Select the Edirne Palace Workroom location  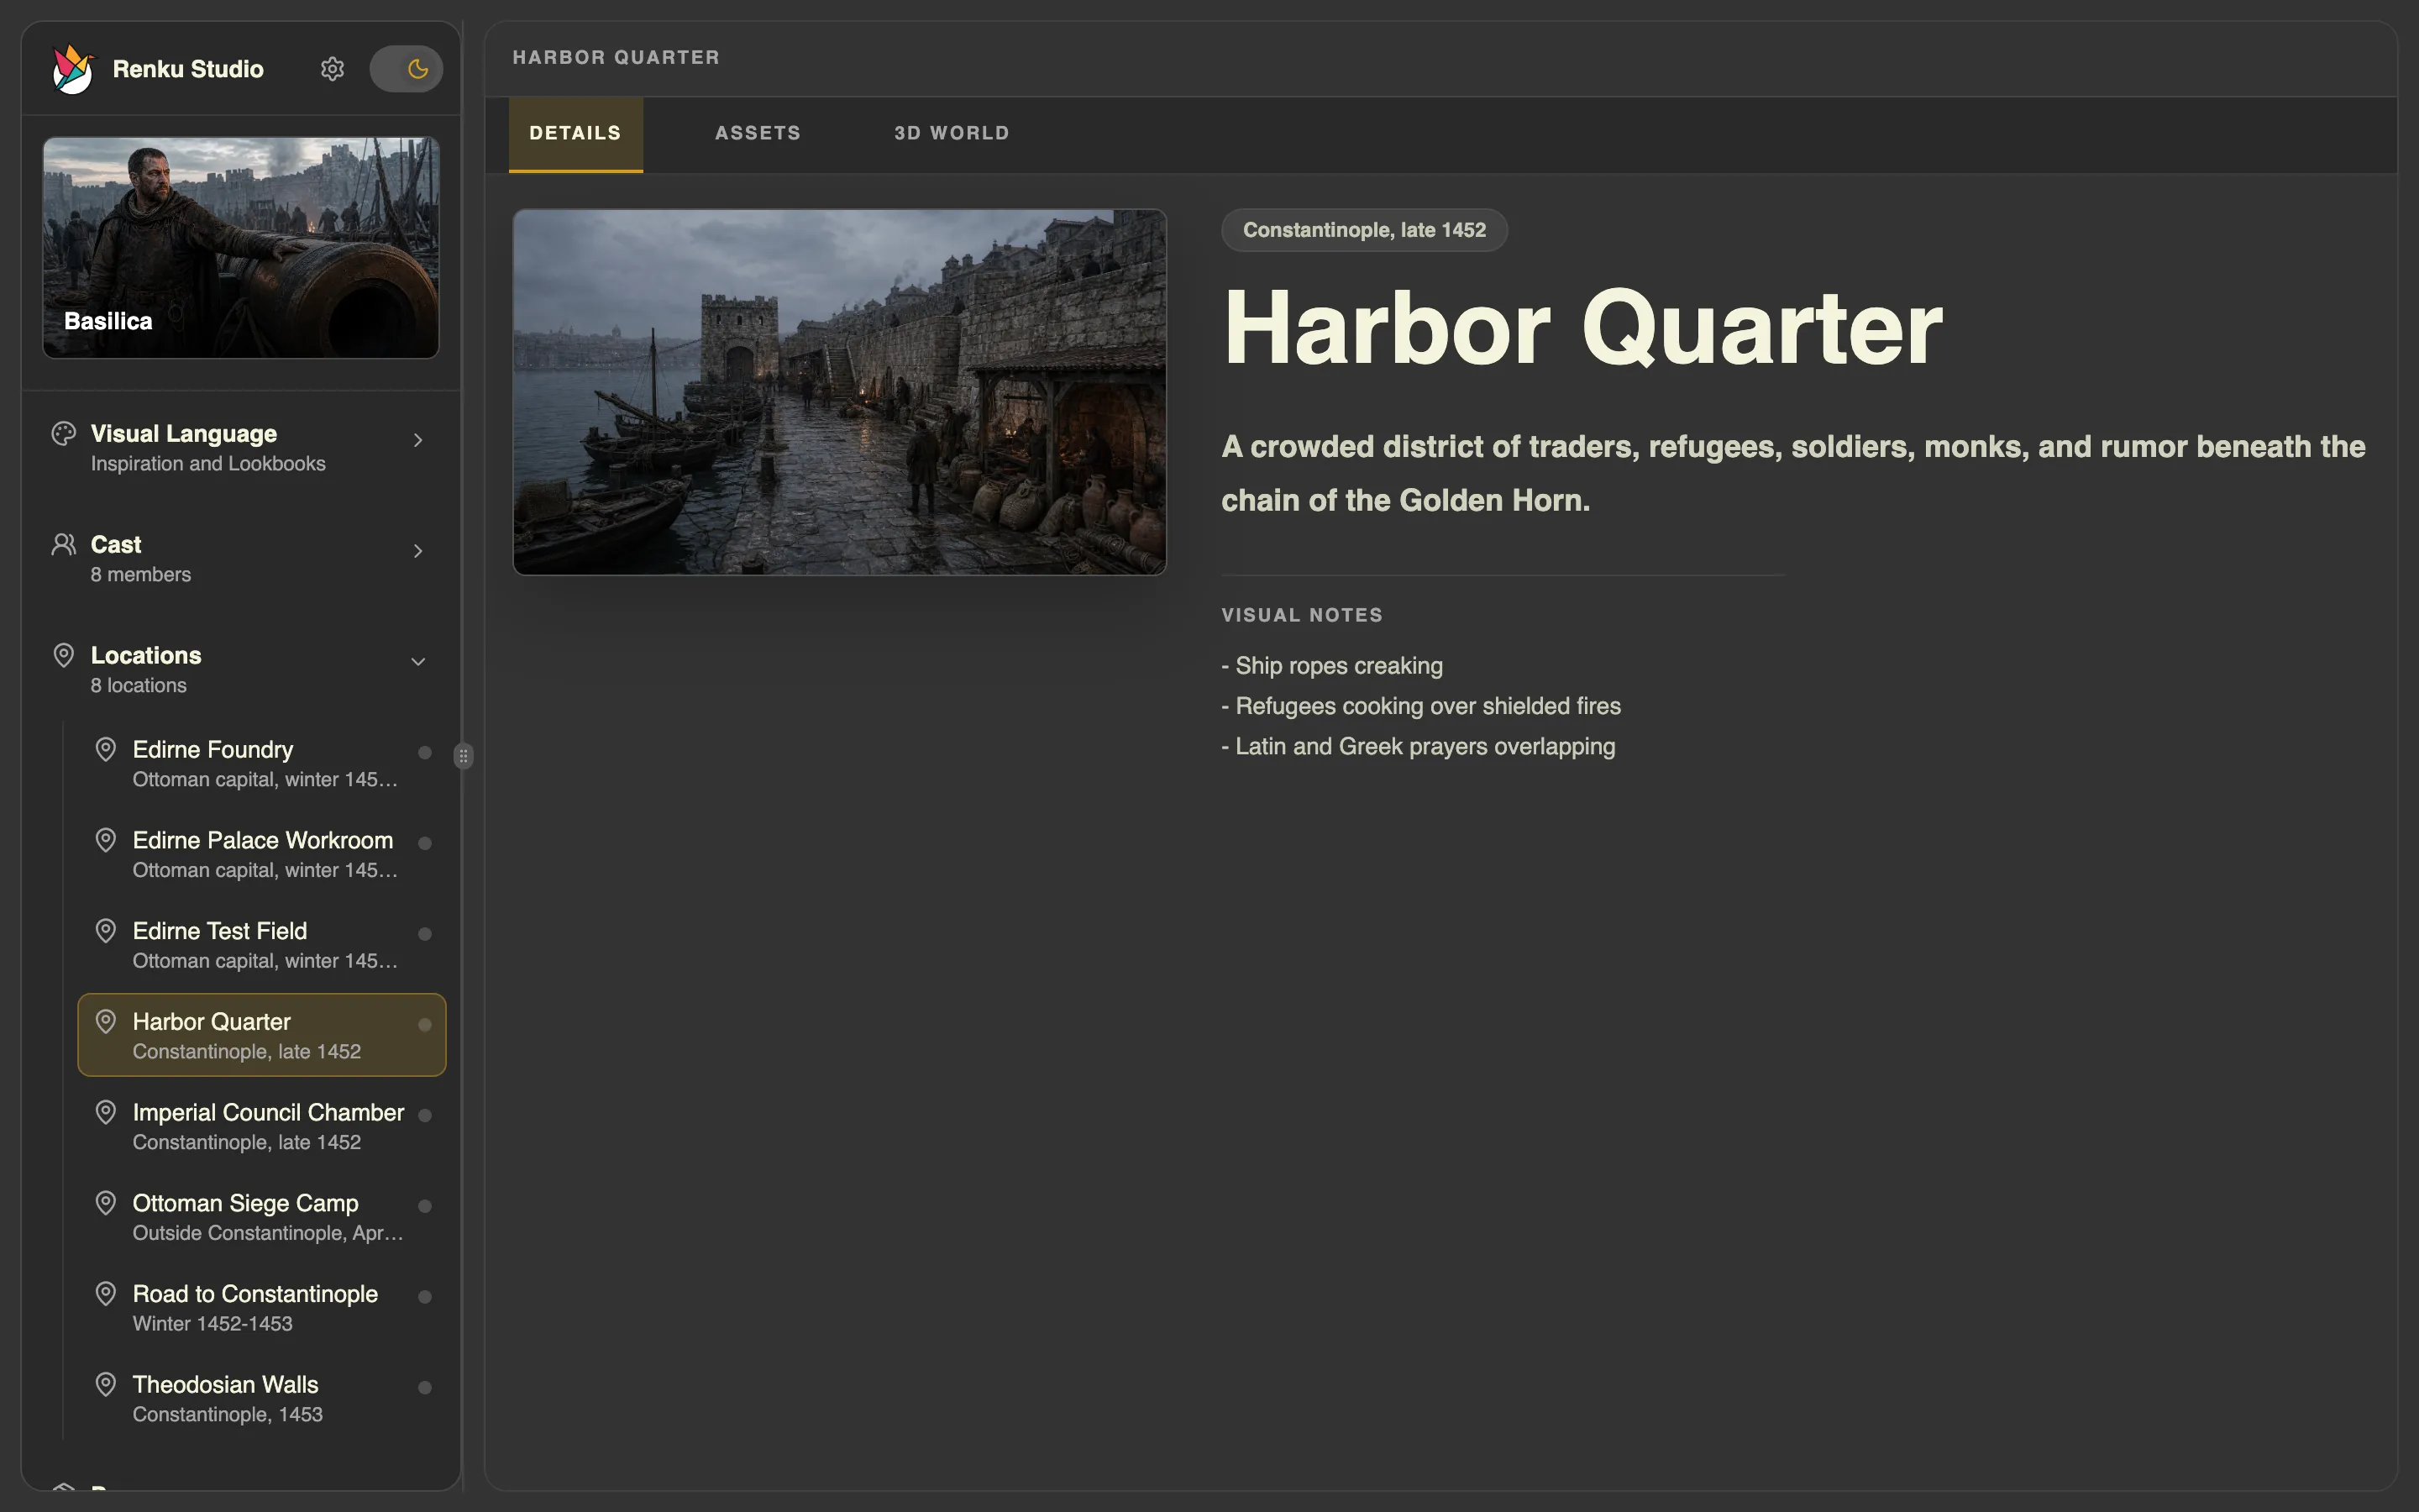pyautogui.click(x=262, y=854)
